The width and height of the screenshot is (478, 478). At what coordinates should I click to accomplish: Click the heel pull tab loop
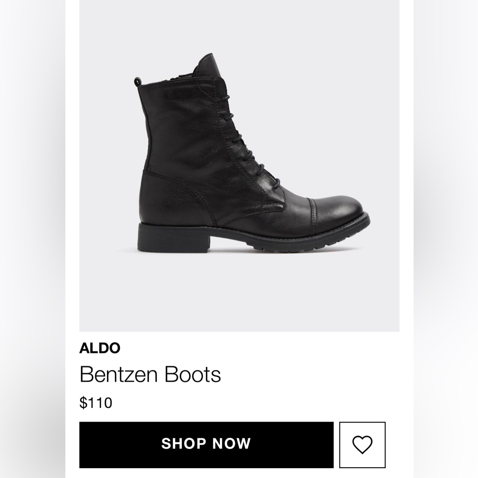(137, 82)
